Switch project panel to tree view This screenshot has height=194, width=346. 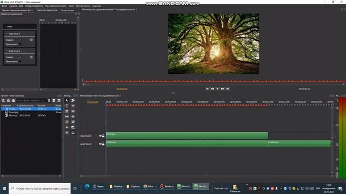(49, 101)
